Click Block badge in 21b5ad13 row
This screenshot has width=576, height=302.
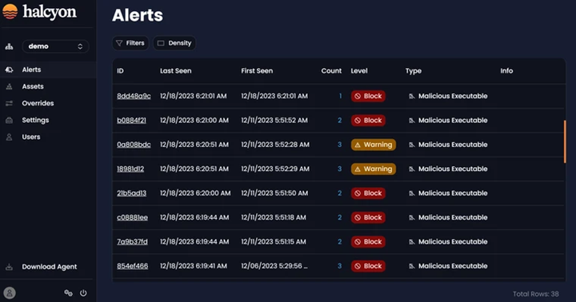[368, 193]
